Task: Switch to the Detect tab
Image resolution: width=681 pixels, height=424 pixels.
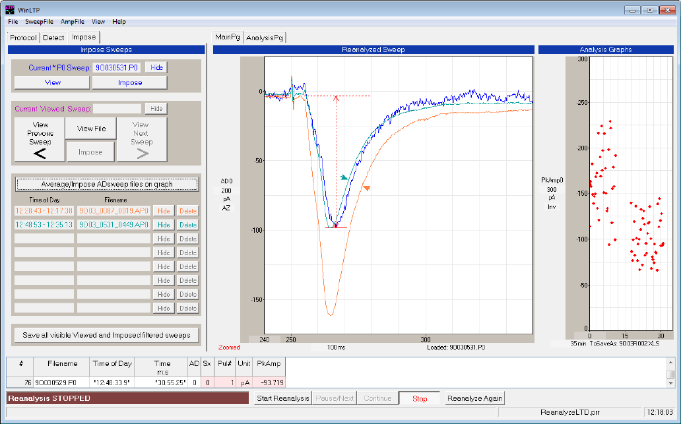Action: tap(53, 38)
